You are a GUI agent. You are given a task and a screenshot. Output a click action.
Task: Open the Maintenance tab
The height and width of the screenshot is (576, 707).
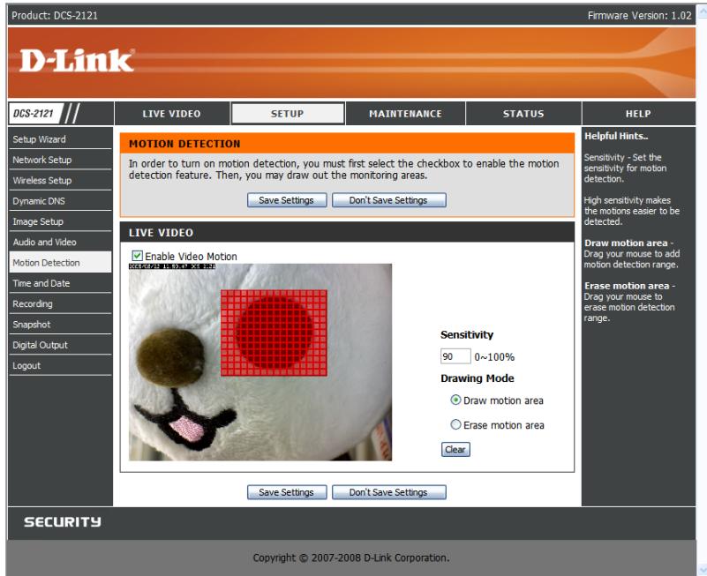tap(405, 114)
